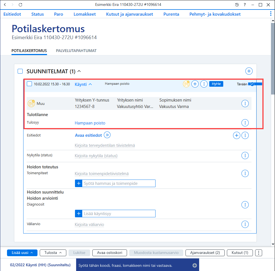Click Lisää käyntisyy input field
Image resolution: width=275 pixels, height=271 pixels.
coord(119,213)
